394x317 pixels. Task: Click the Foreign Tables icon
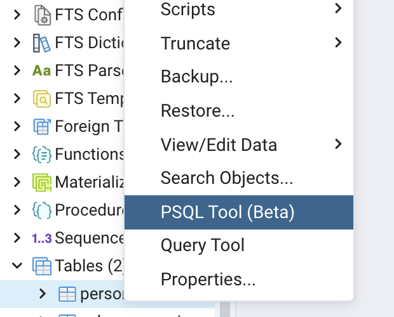(x=42, y=127)
